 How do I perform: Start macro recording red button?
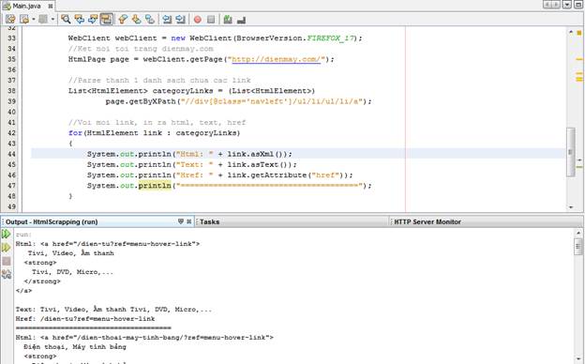(198, 20)
